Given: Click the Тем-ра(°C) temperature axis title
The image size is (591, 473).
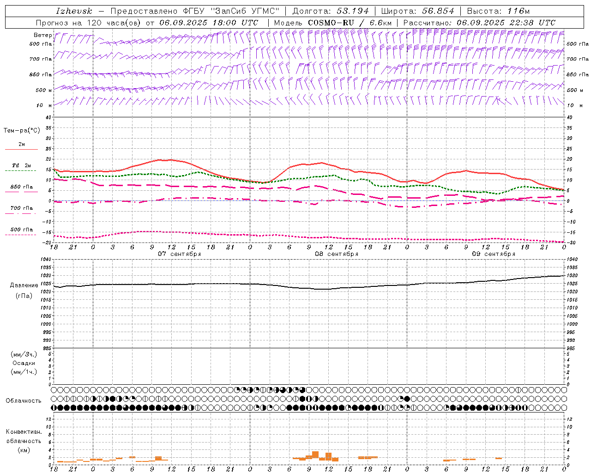Looking at the screenshot, I should [x=22, y=131].
